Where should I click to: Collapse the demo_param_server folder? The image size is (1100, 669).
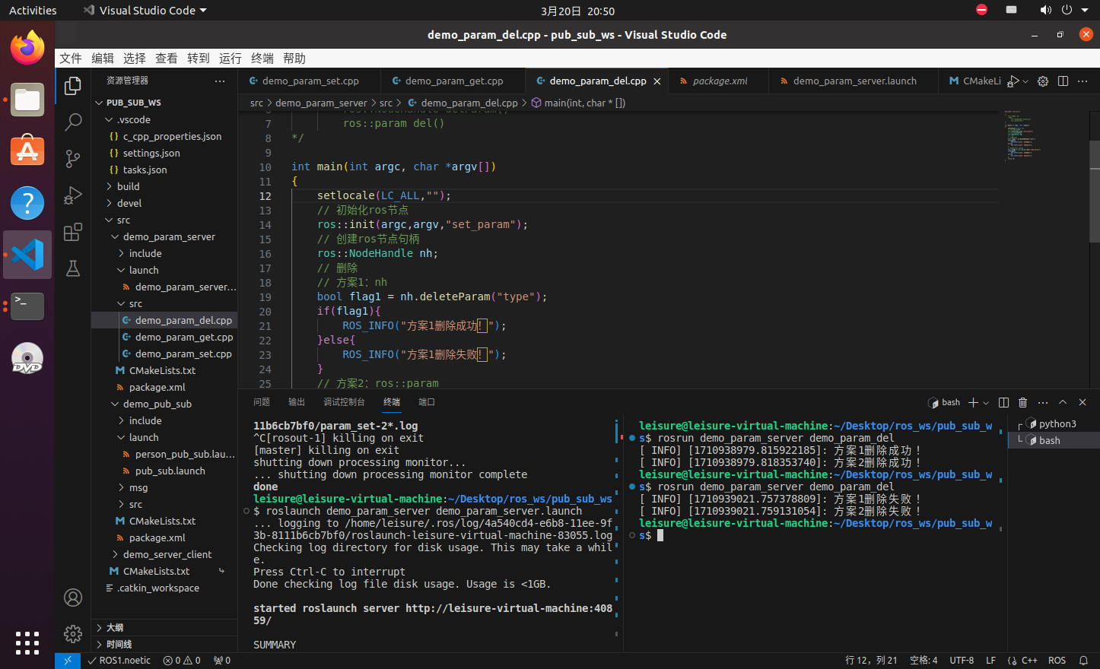tap(164, 236)
